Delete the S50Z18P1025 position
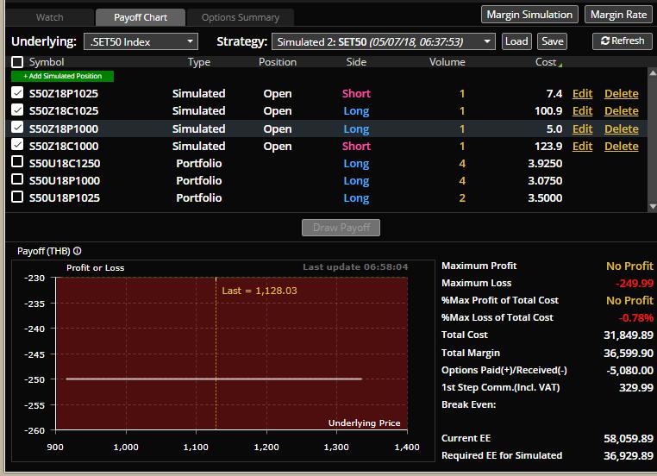The image size is (657, 476). [622, 93]
